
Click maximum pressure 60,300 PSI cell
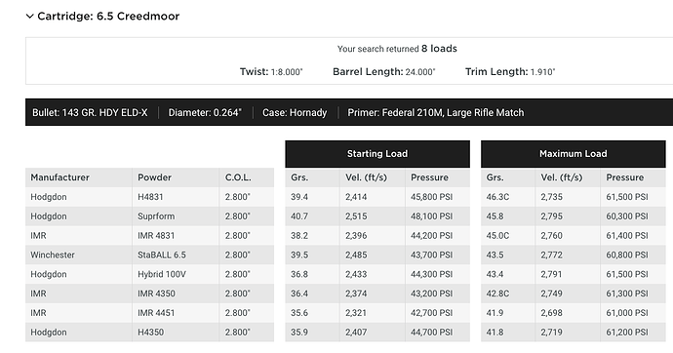pos(633,216)
